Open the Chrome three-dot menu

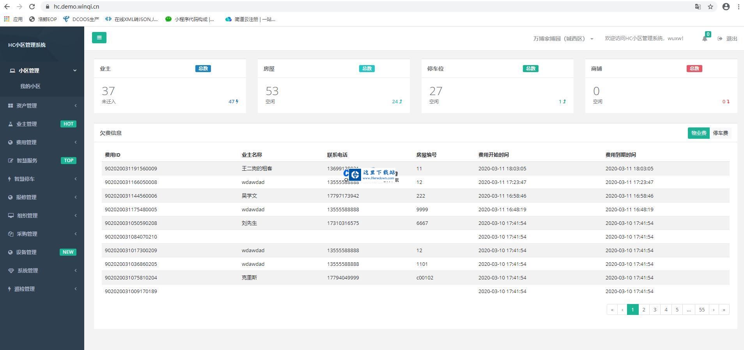[739, 7]
